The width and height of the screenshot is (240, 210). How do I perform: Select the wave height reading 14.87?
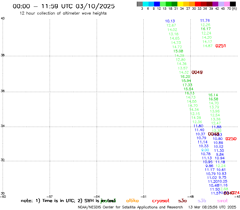coord(208,46)
